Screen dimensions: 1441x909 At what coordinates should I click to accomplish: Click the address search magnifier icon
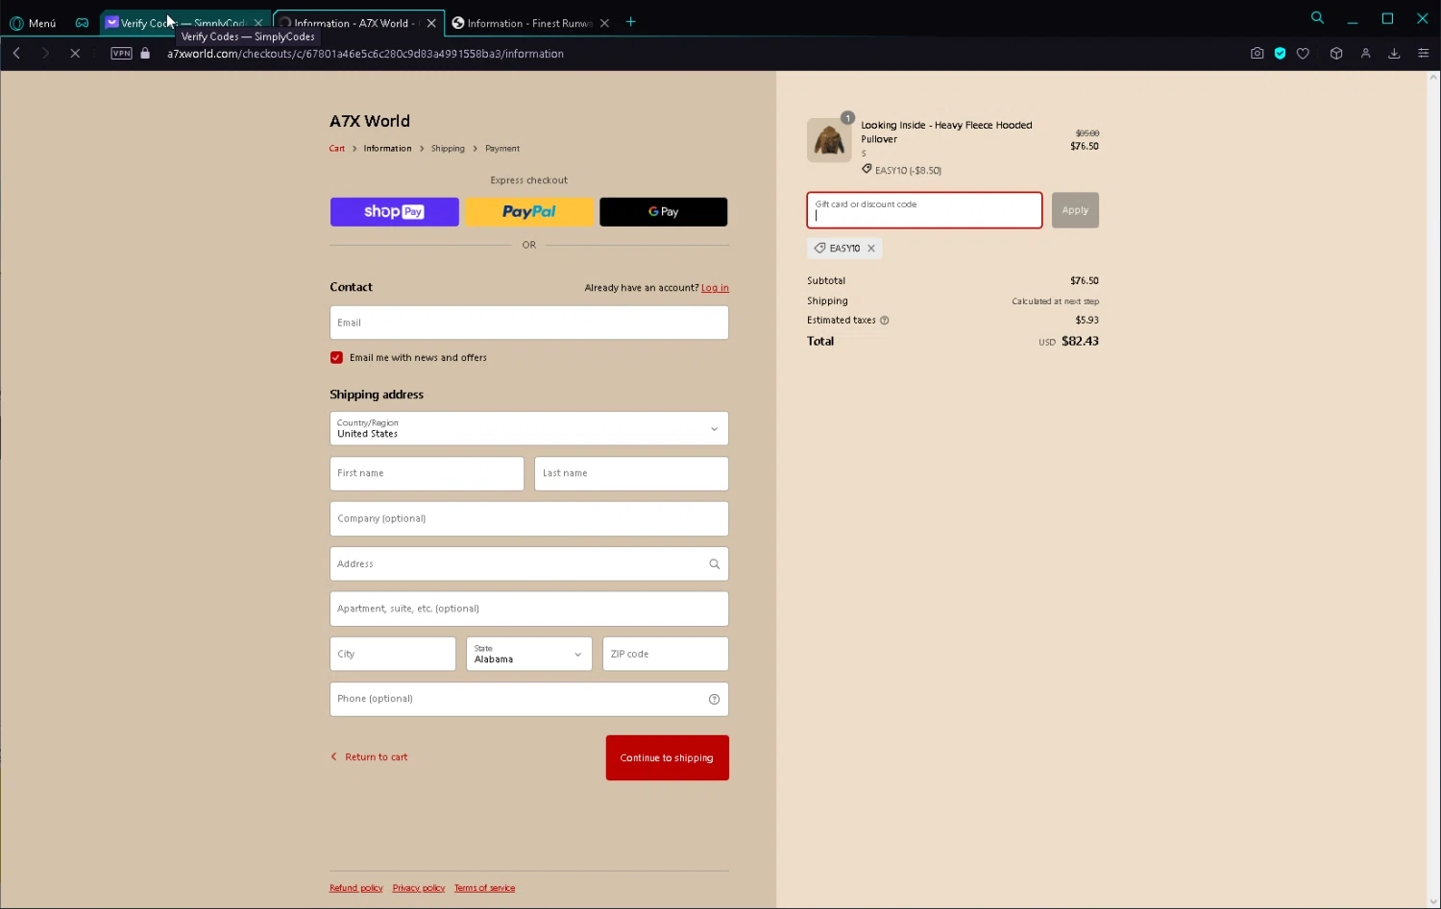(x=714, y=564)
